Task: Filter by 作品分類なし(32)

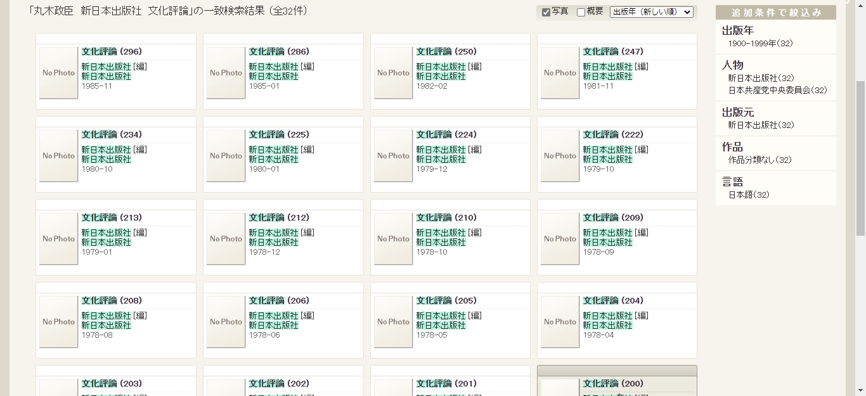Action: coord(759,160)
